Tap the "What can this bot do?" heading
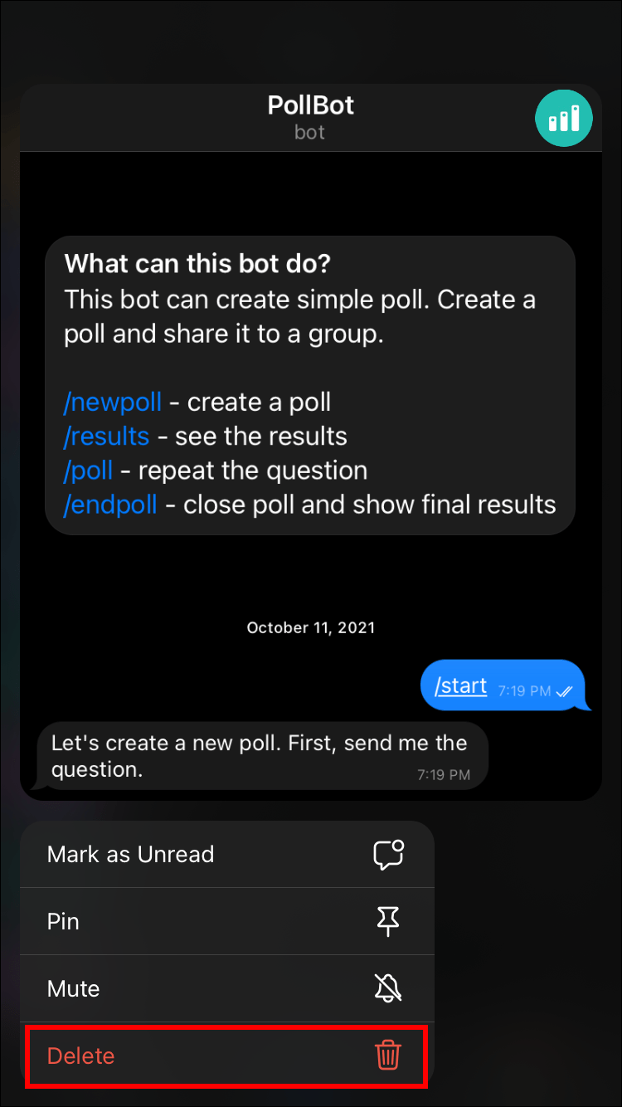Screen dimensions: 622x1107 click(197, 264)
